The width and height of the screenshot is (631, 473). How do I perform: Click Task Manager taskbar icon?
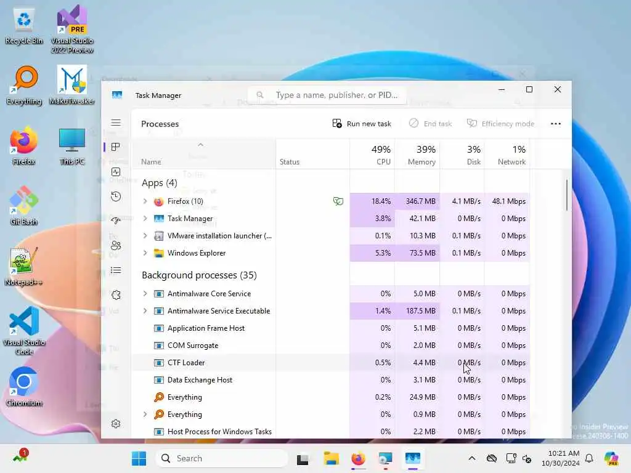tap(413, 458)
